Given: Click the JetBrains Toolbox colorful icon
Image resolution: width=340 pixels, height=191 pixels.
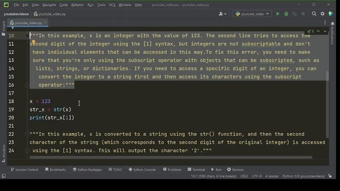Looking at the screenshot, I should 331,14.
